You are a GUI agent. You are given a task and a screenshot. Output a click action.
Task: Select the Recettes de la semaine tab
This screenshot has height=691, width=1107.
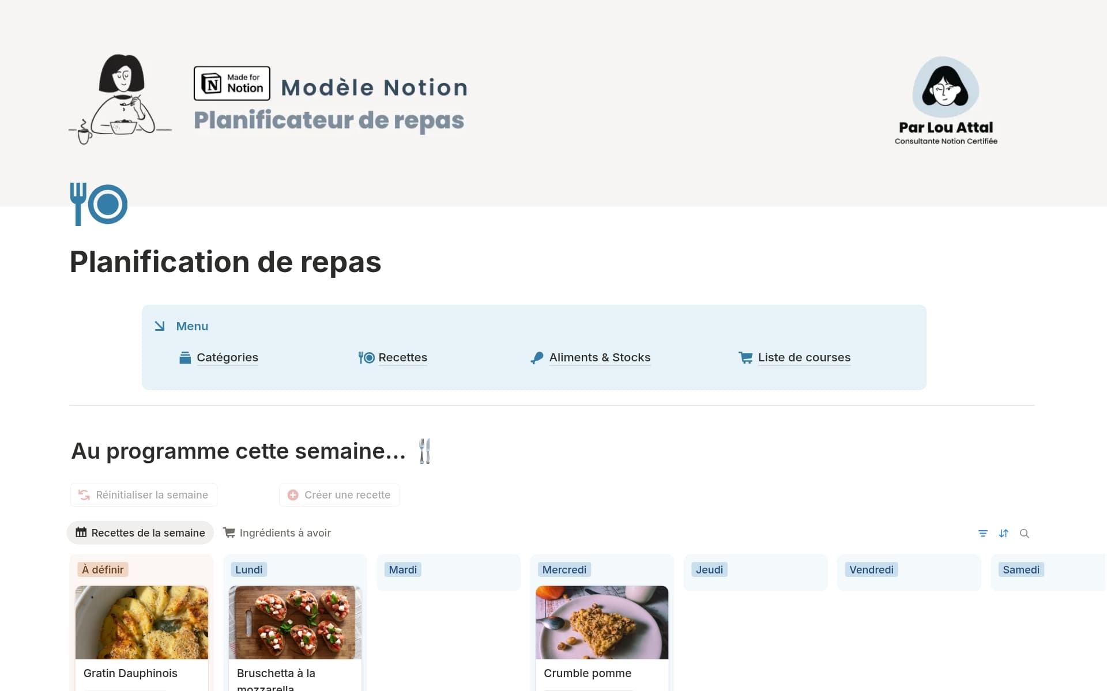[141, 533]
